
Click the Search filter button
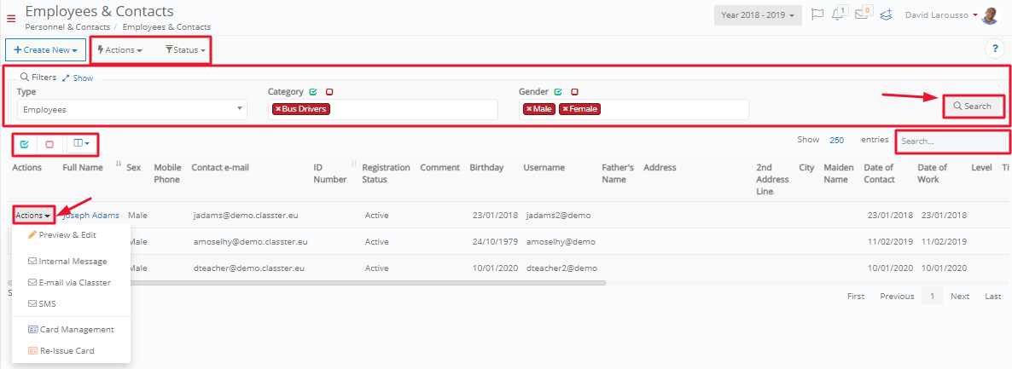point(974,106)
